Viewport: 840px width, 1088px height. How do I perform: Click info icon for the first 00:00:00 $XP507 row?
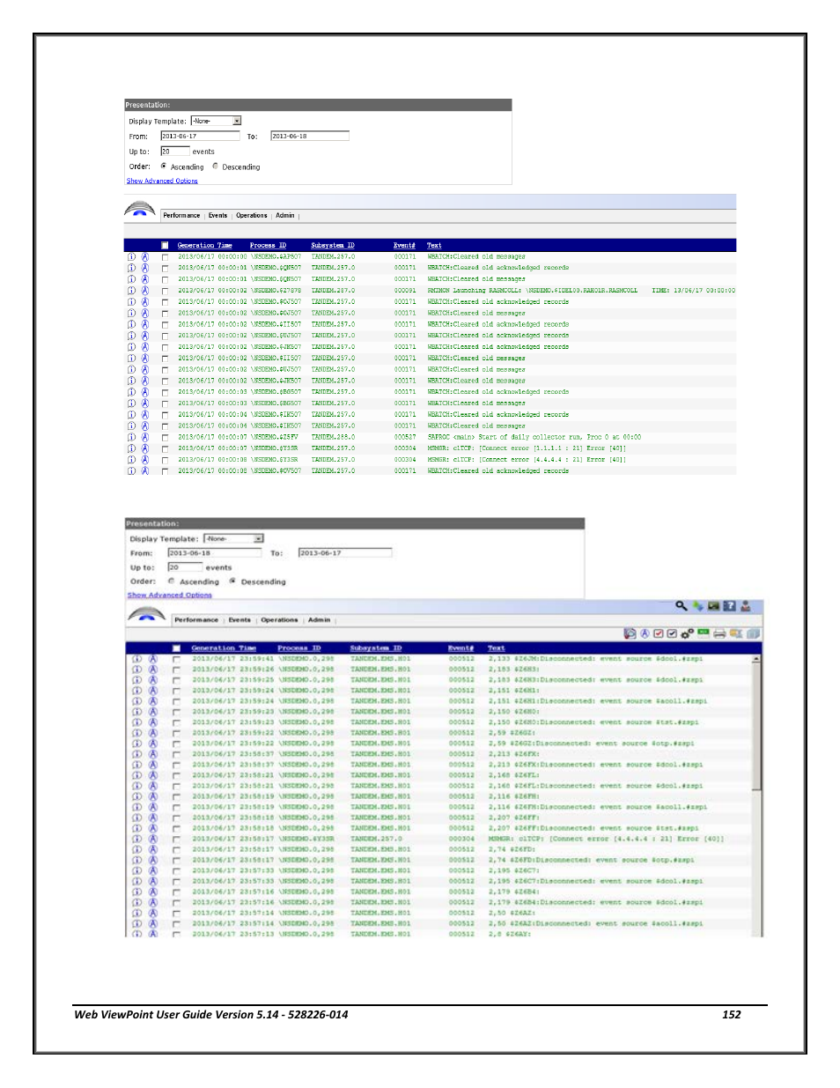[131, 256]
